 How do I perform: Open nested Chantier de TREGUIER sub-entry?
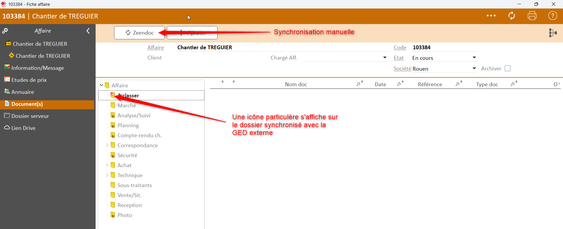tap(43, 56)
